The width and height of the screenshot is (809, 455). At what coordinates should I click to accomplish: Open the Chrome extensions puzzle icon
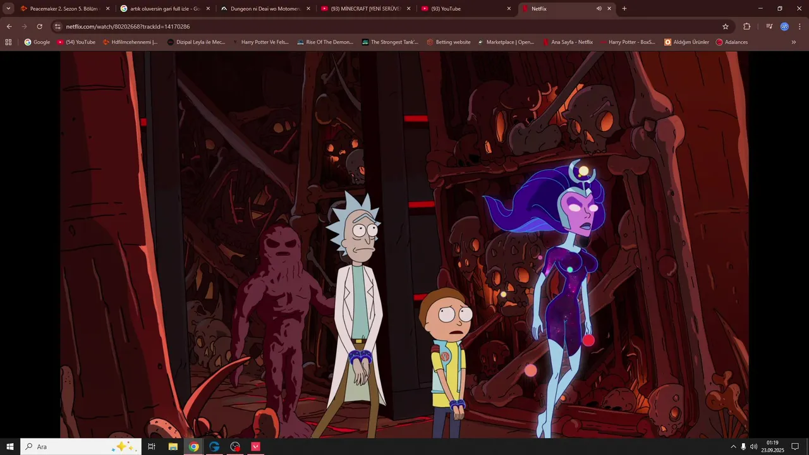(x=747, y=27)
